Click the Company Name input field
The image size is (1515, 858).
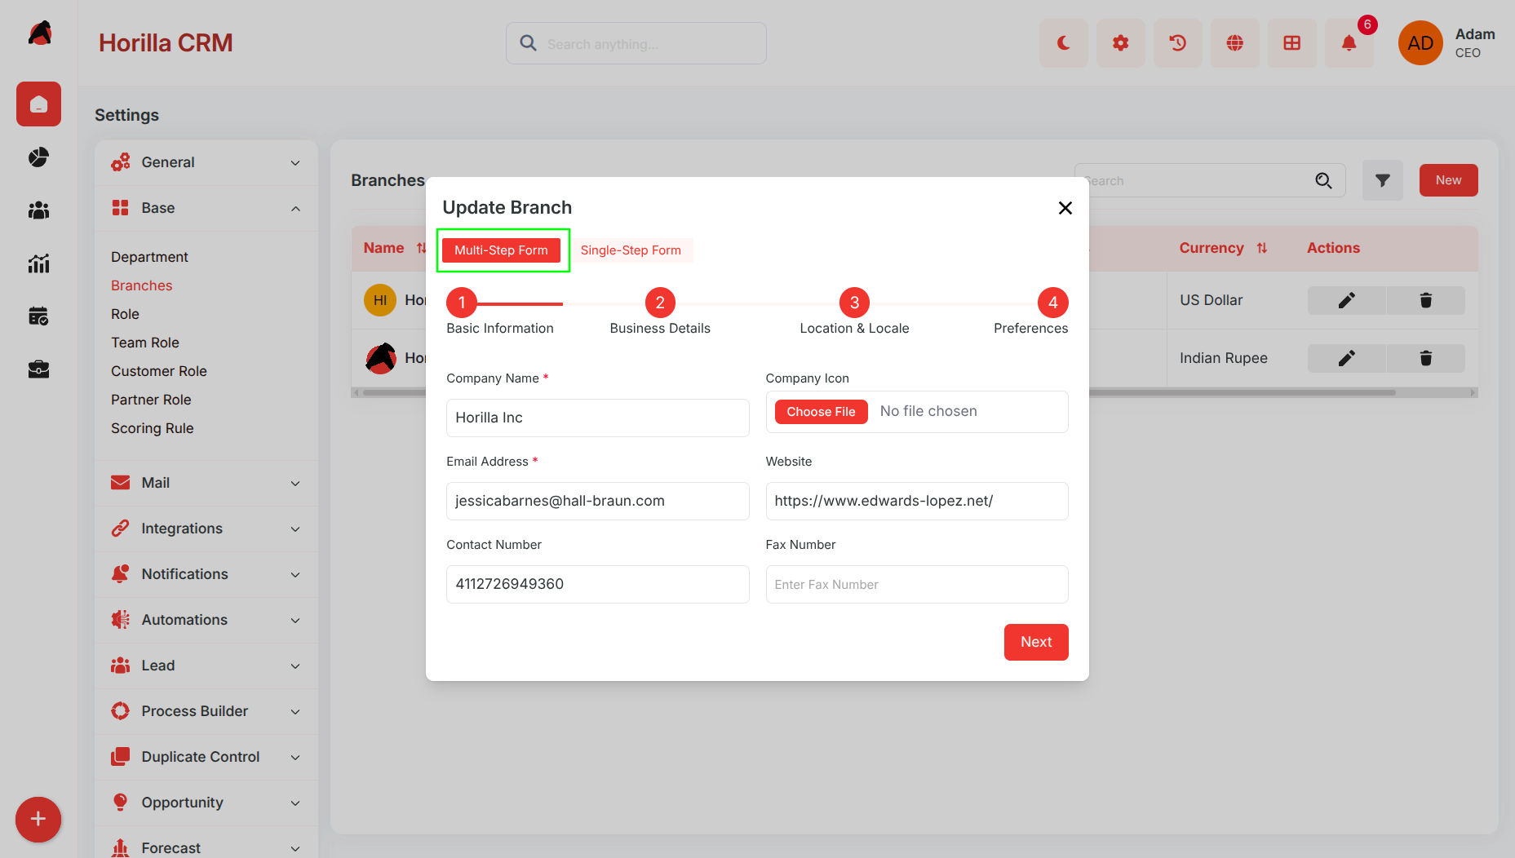pos(597,418)
